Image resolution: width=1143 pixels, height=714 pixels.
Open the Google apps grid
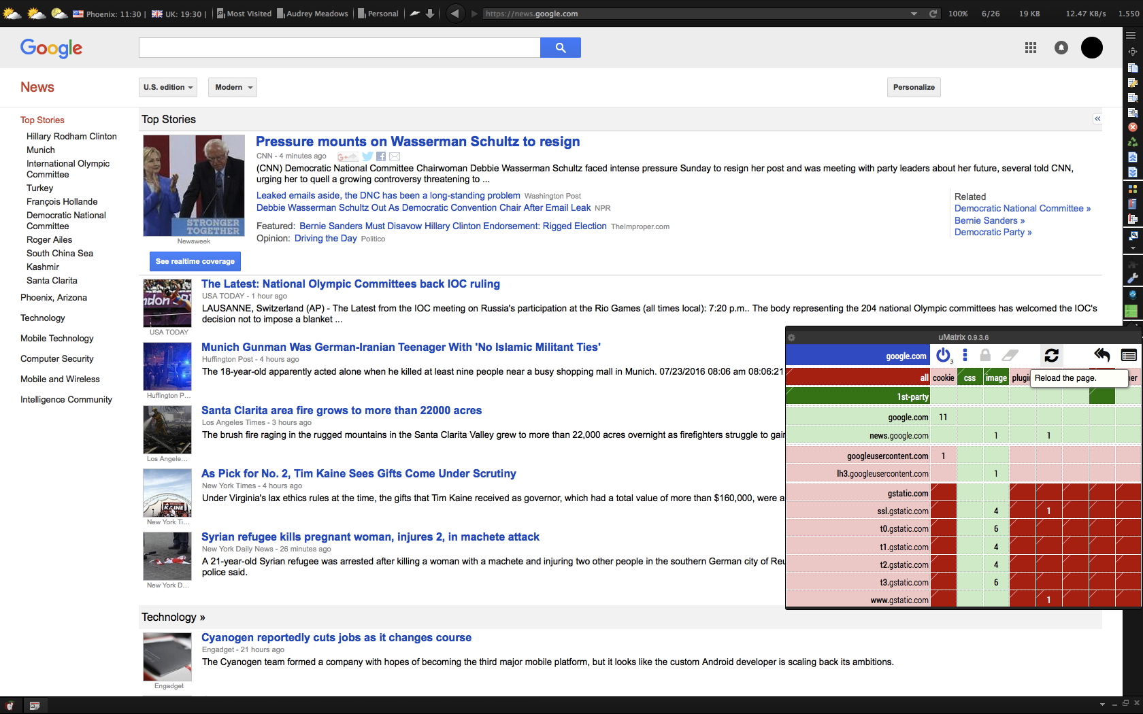click(1031, 48)
